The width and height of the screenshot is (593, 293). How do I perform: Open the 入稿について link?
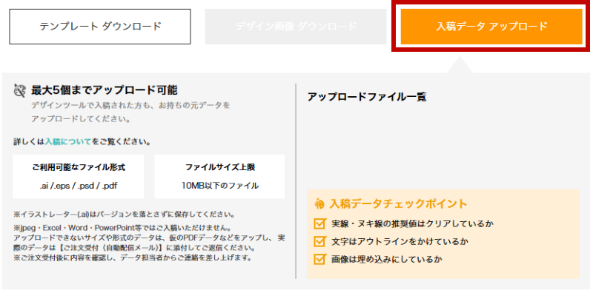point(68,142)
